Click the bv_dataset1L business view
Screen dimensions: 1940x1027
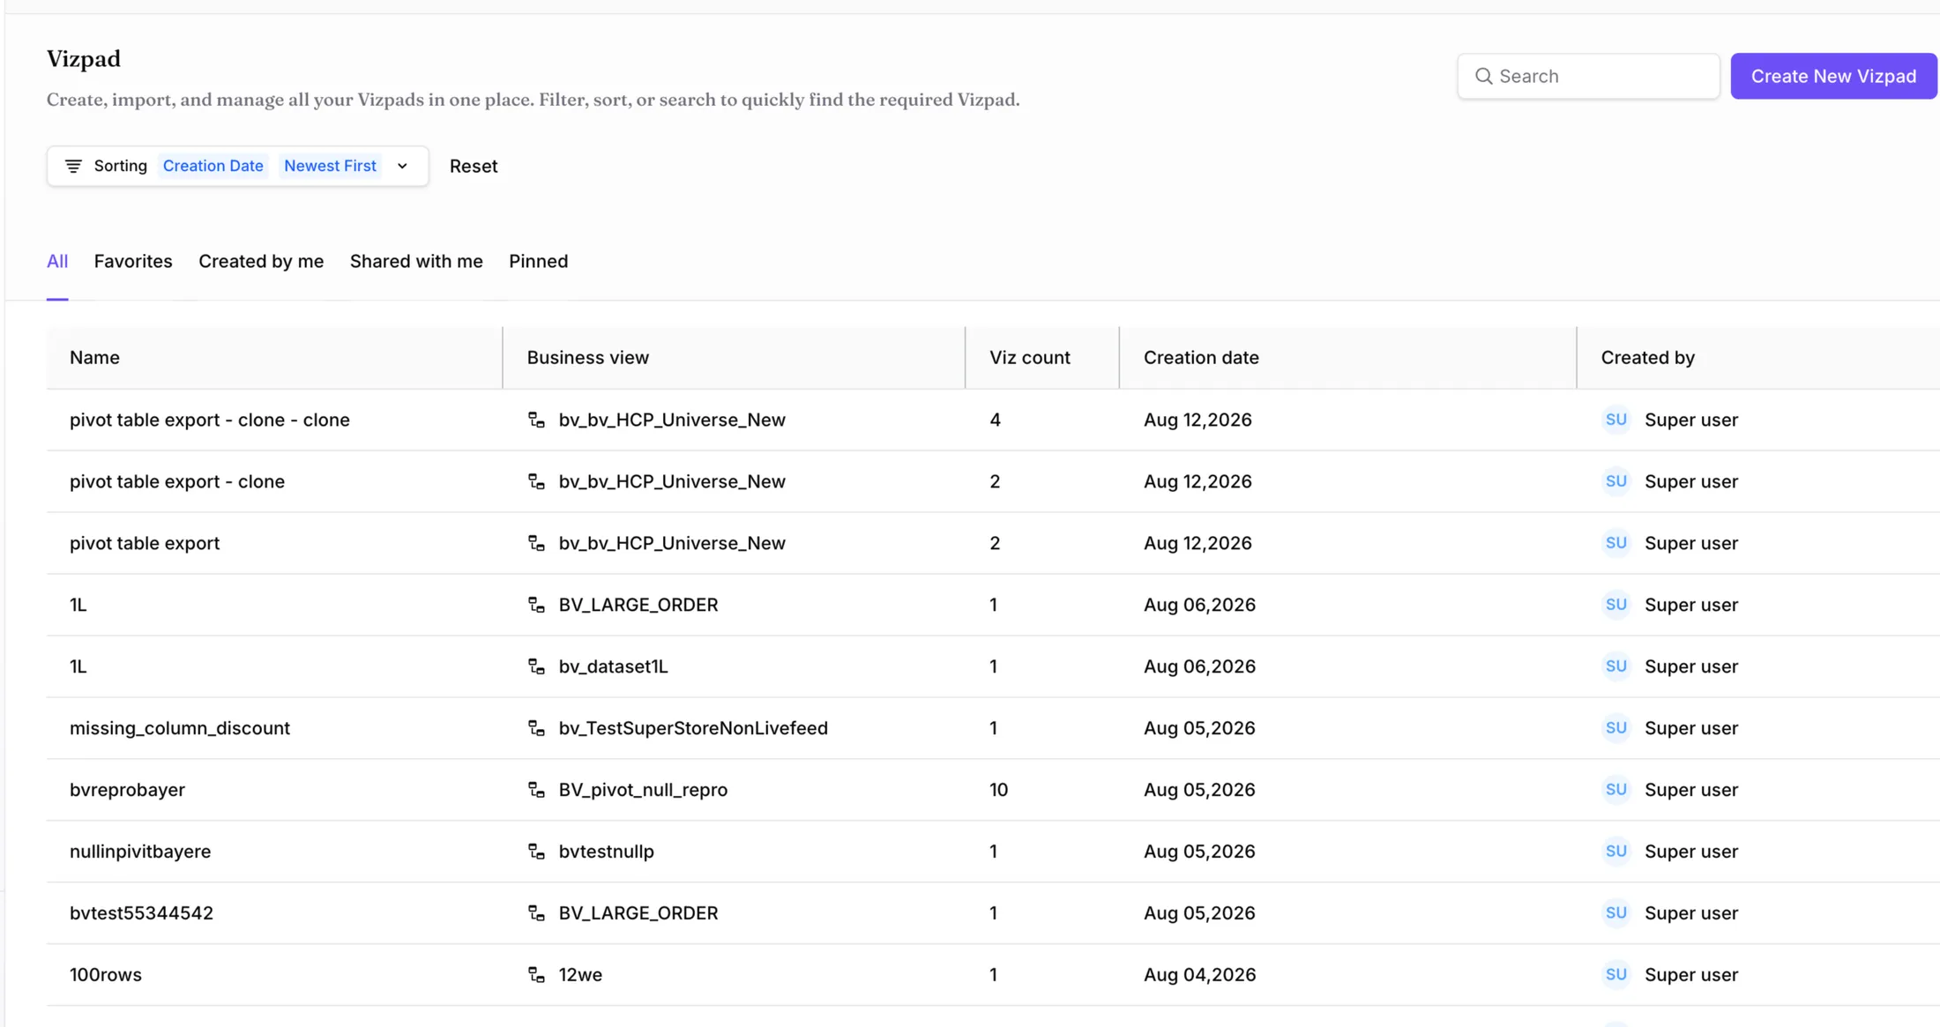[613, 666]
